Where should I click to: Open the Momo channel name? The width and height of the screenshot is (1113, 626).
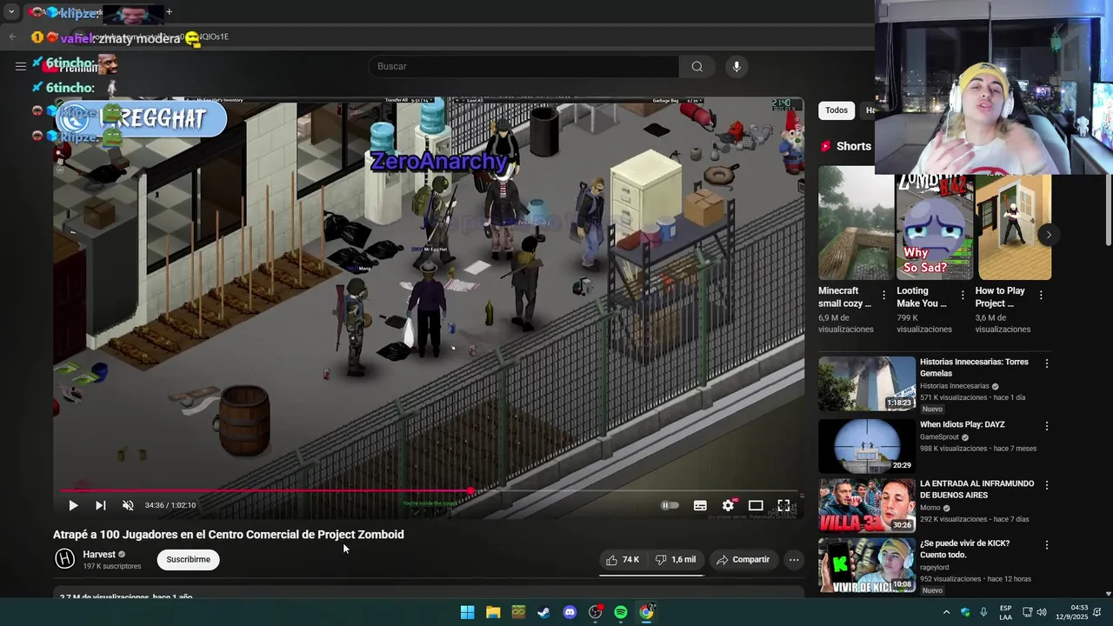(x=930, y=508)
